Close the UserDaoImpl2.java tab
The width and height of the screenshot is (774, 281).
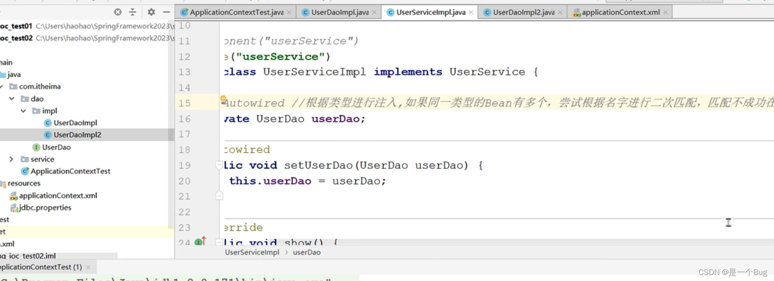(560, 12)
